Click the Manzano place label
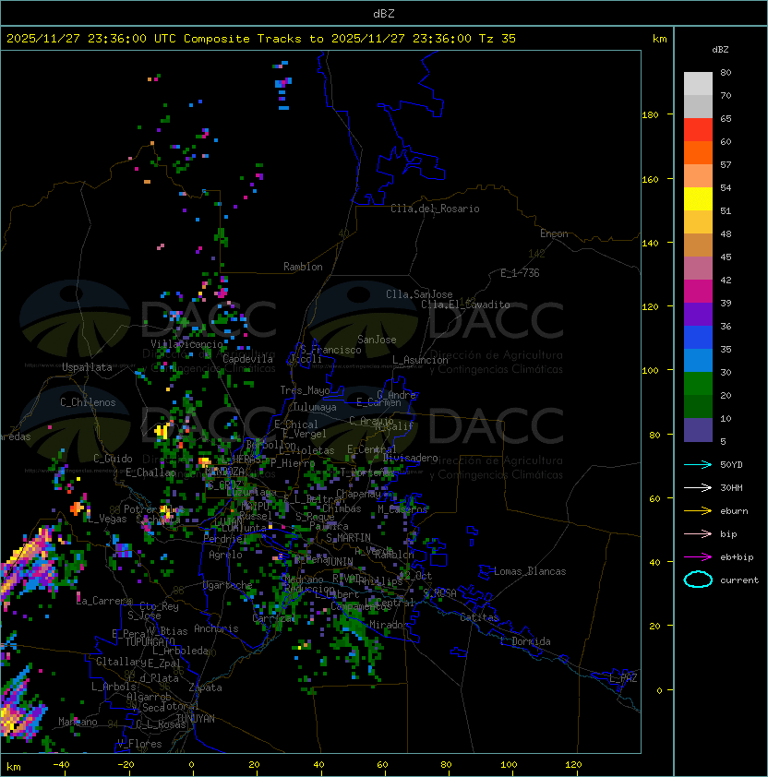This screenshot has width=768, height=777. point(78,722)
